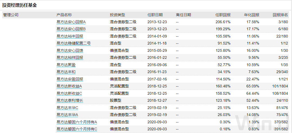
Task: Click the 年化回报 column header
Action: point(252,15)
